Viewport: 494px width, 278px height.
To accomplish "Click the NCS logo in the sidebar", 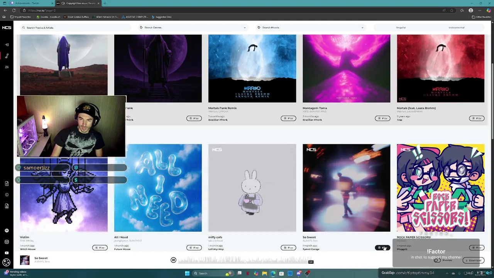I will point(7,27).
